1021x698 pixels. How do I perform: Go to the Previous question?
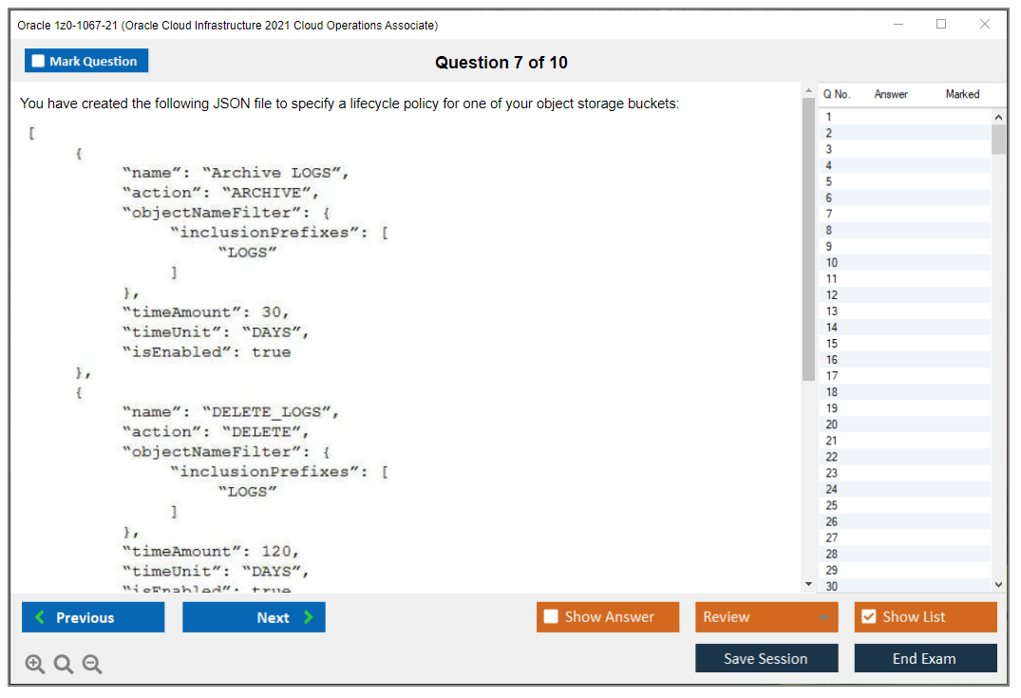pos(93,617)
